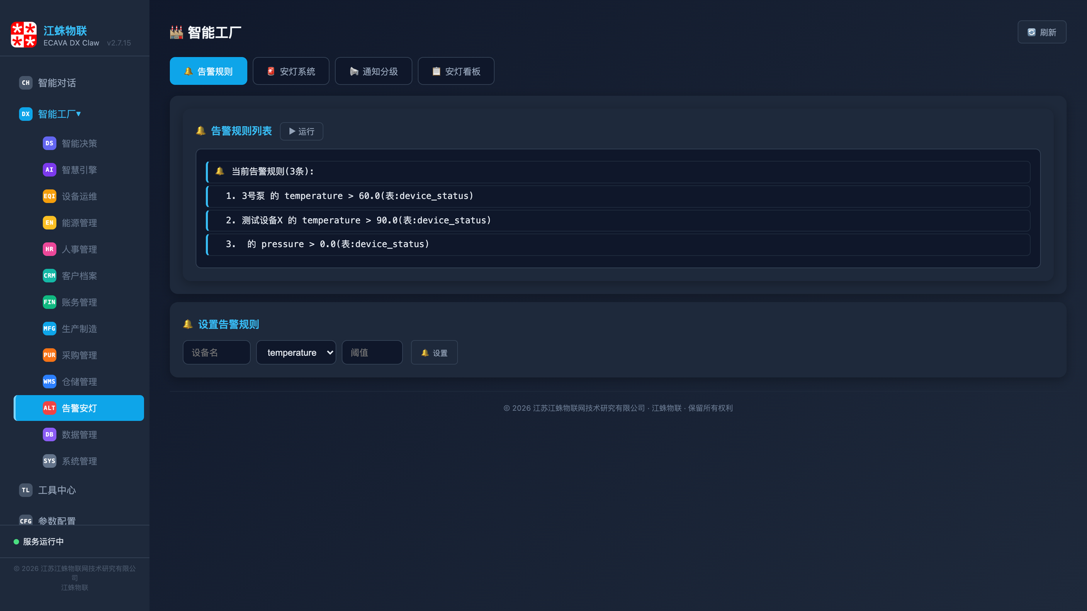Select rule row '的 pressure > 0.0'
1087x611 pixels.
pyautogui.click(x=618, y=244)
